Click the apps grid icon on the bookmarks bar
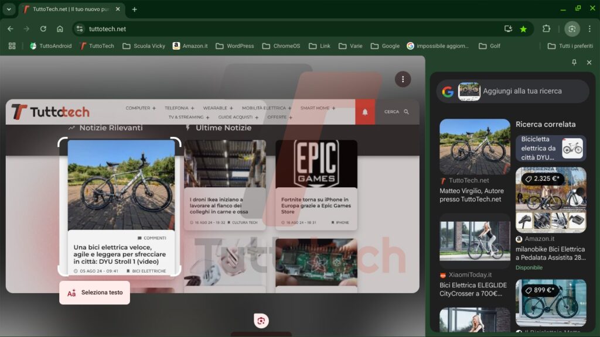This screenshot has width=600, height=337. click(12, 46)
